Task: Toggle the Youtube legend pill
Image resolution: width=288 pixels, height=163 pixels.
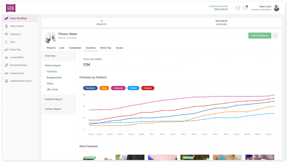Action: [148, 88]
